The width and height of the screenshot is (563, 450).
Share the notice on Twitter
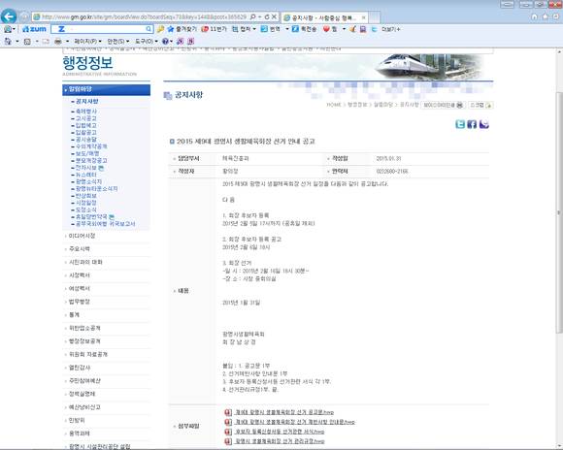(x=460, y=124)
